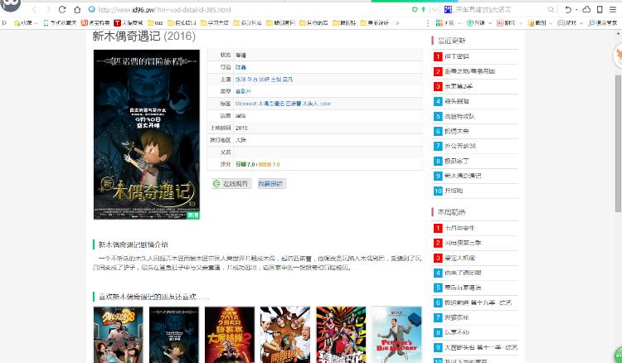The height and width of the screenshot is (363, 622).
Task: Open the red T 天猫 bookmark
Action: 128,23
